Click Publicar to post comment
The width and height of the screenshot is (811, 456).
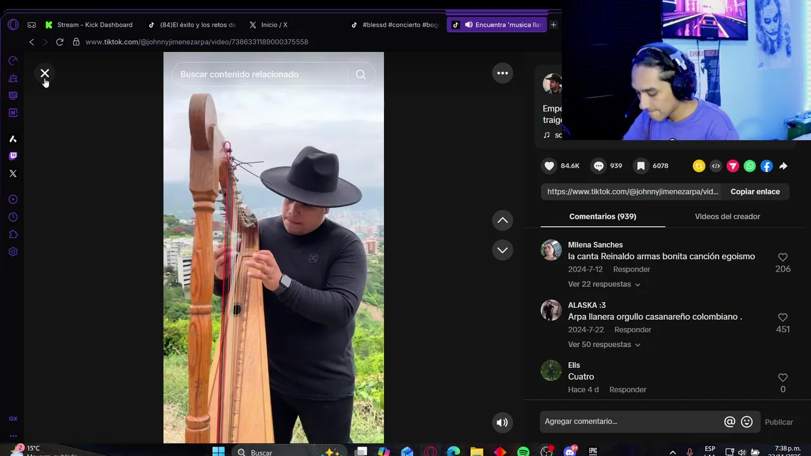pos(779,422)
